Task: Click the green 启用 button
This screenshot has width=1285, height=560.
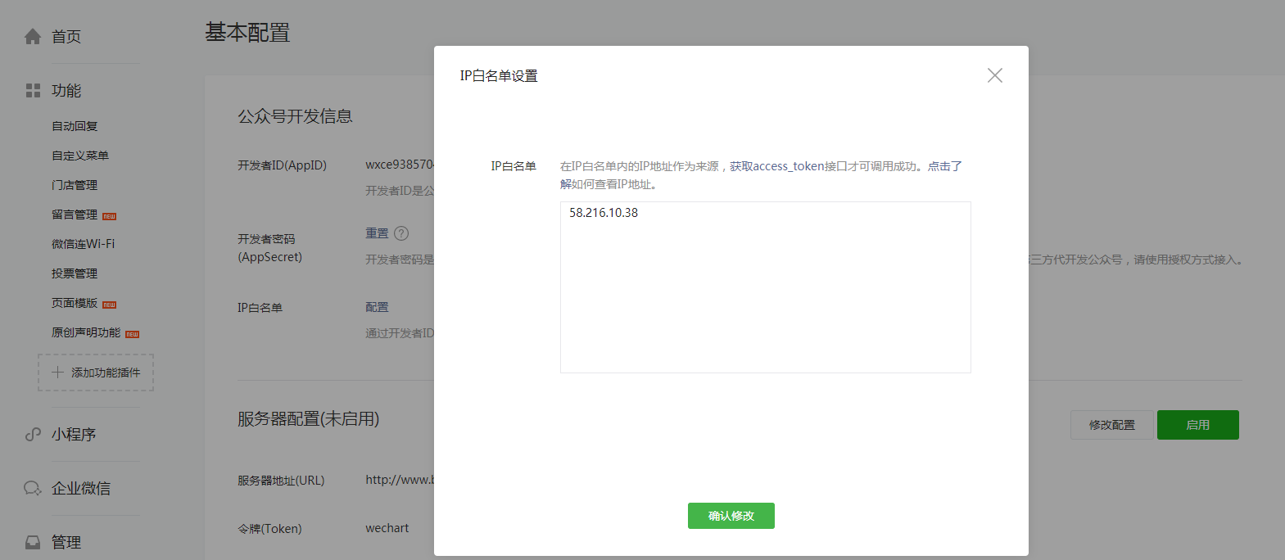Action: (x=1198, y=425)
